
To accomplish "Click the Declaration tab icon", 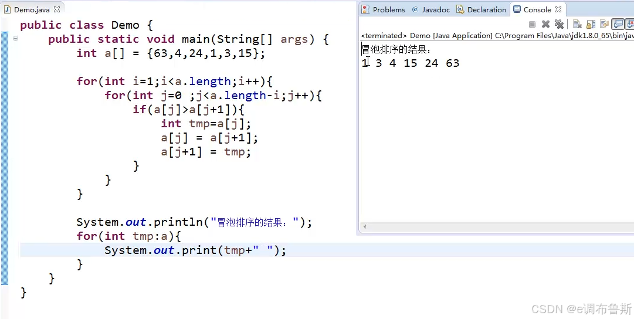I will pyautogui.click(x=460, y=9).
